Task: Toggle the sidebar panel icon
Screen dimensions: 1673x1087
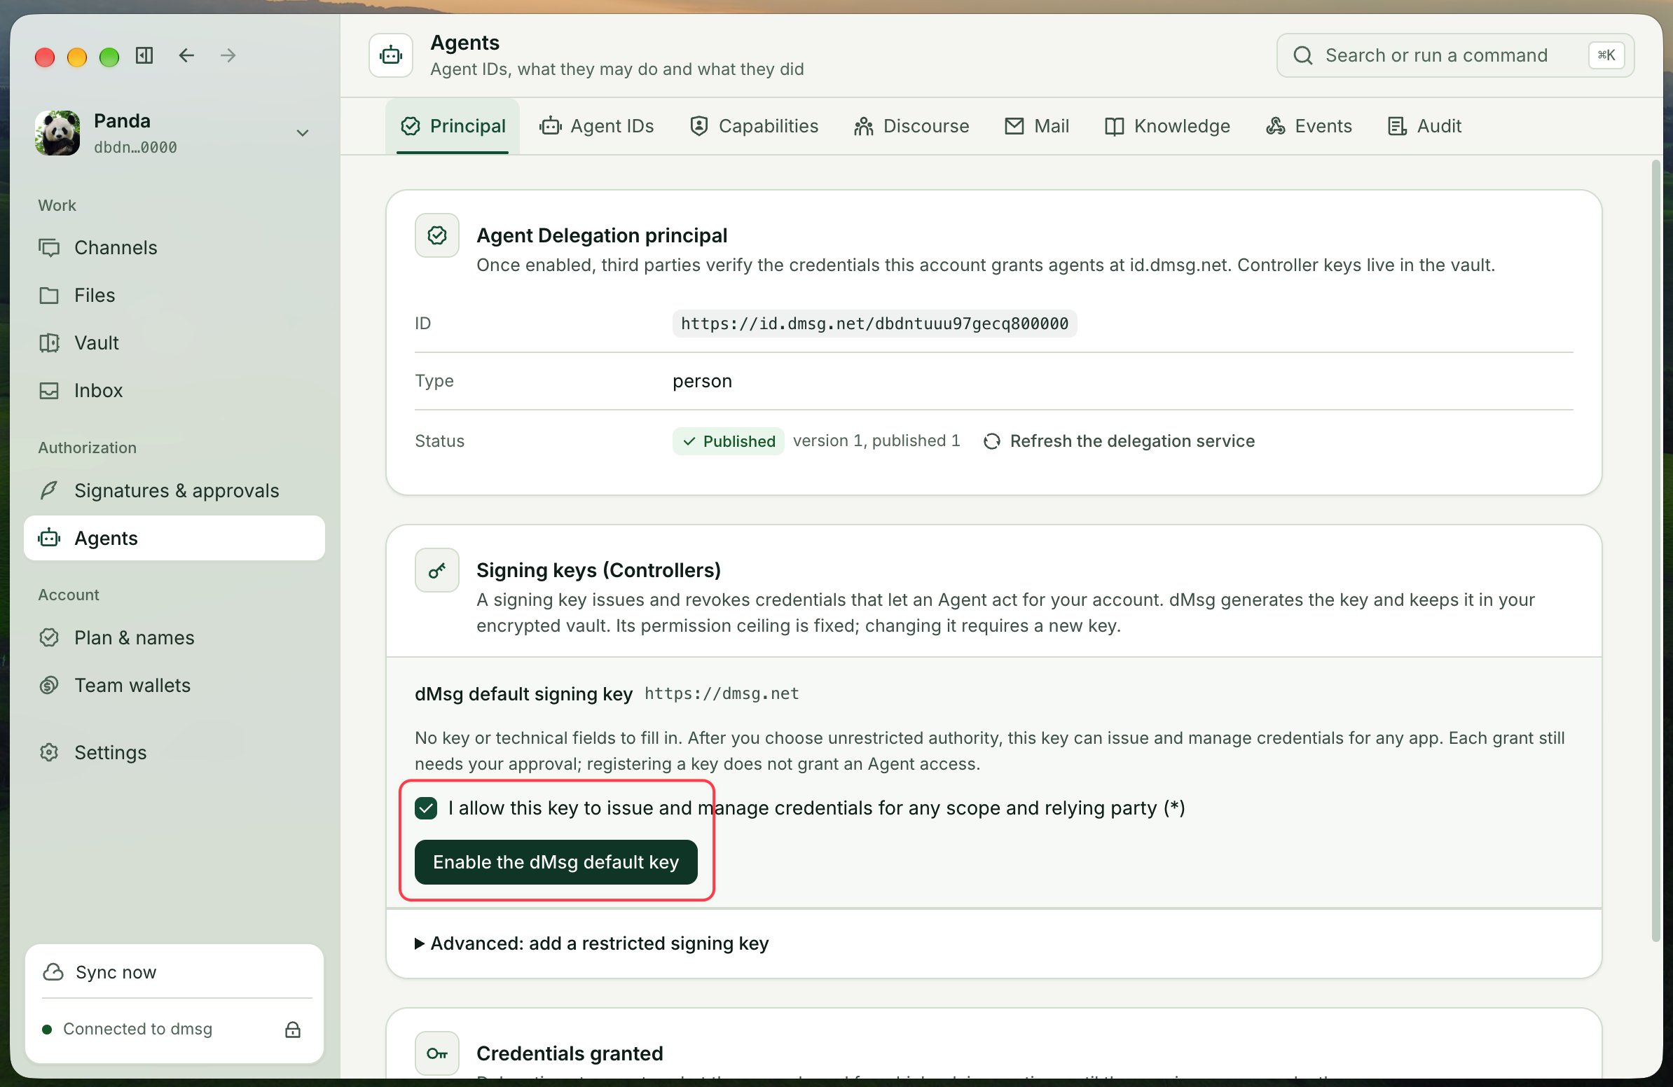Action: click(x=144, y=55)
